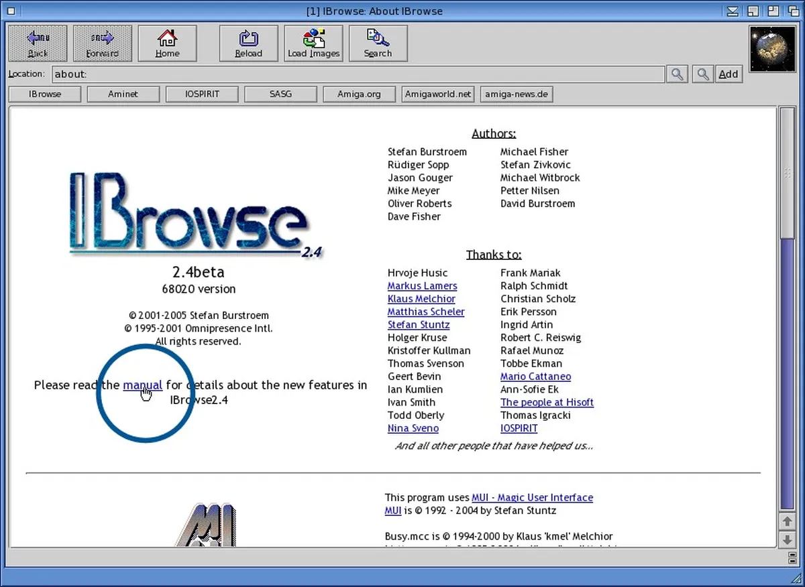
Task: Select the Amigaworld.net bookmark
Action: tap(437, 94)
